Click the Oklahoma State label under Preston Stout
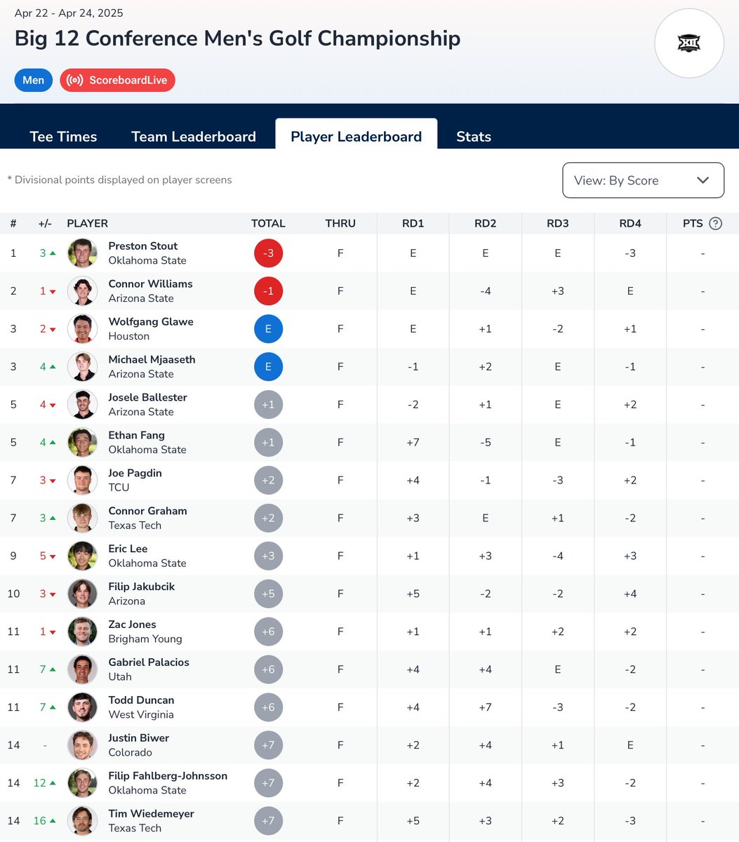Image resolution: width=739 pixels, height=842 pixels. (x=147, y=260)
